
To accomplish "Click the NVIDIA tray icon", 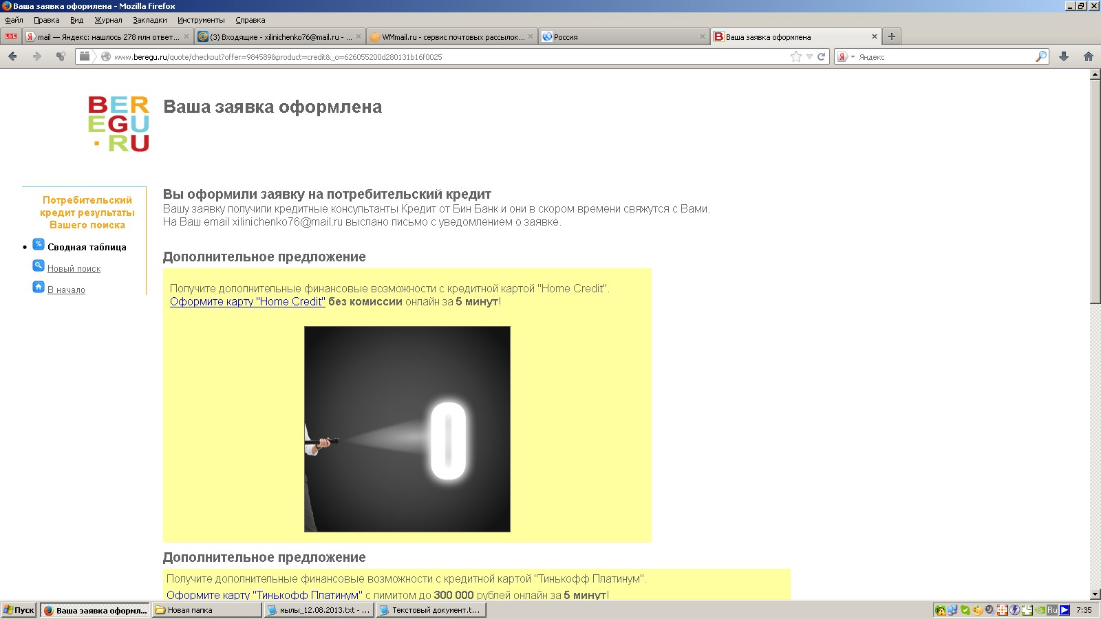I will [x=1040, y=610].
